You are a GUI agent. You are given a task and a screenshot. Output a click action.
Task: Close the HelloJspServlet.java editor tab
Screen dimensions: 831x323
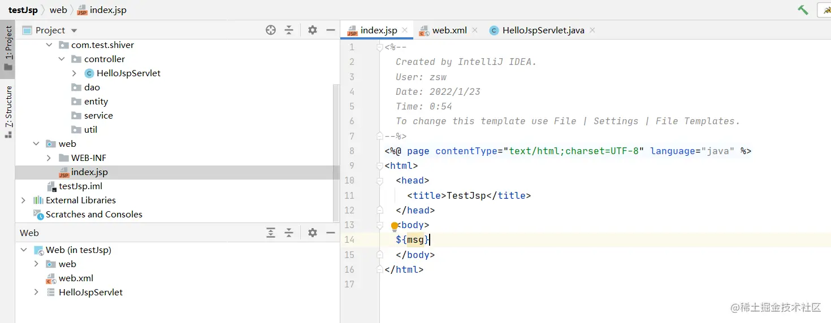point(592,30)
